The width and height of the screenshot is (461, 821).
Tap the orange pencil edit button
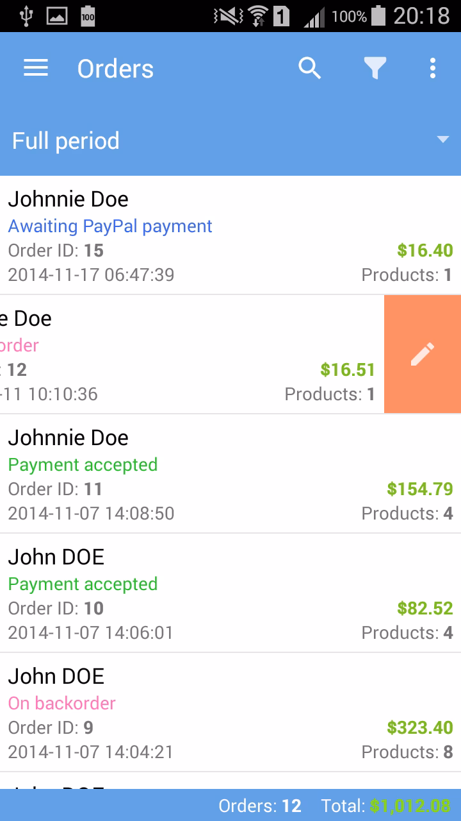coord(423,354)
